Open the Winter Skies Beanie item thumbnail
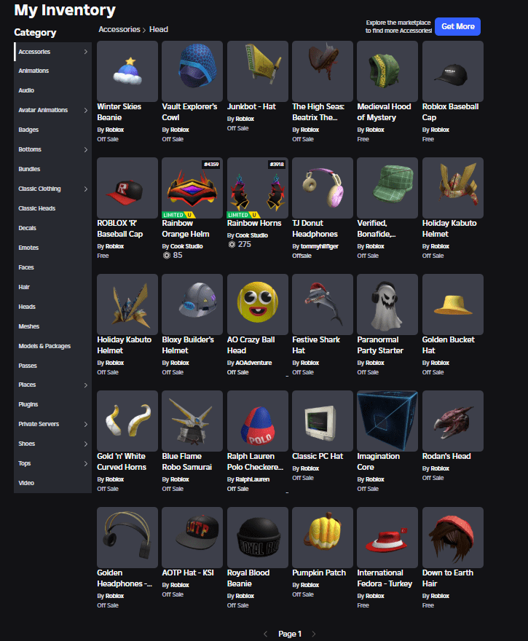Screen dimensions: 528x641 pos(127,71)
